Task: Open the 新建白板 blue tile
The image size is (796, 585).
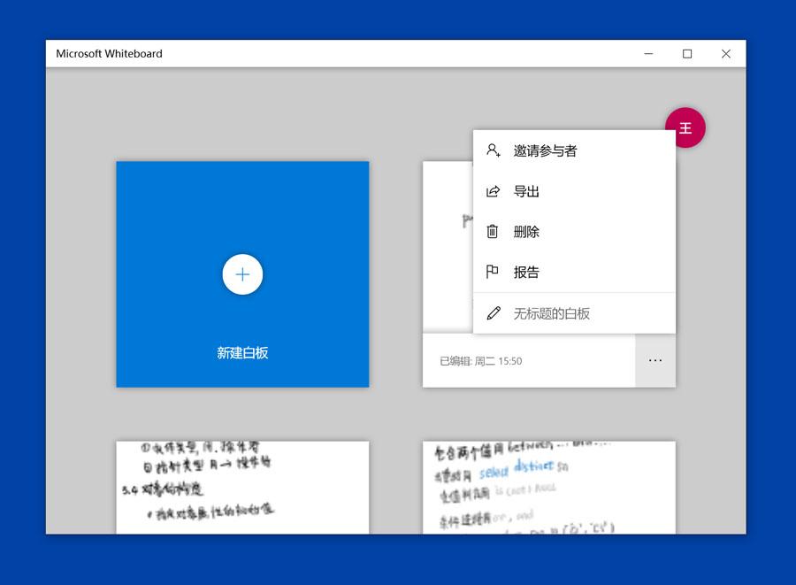Action: pyautogui.click(x=242, y=274)
